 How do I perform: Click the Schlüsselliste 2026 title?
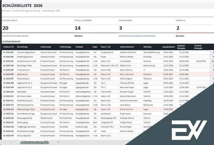(22, 6)
